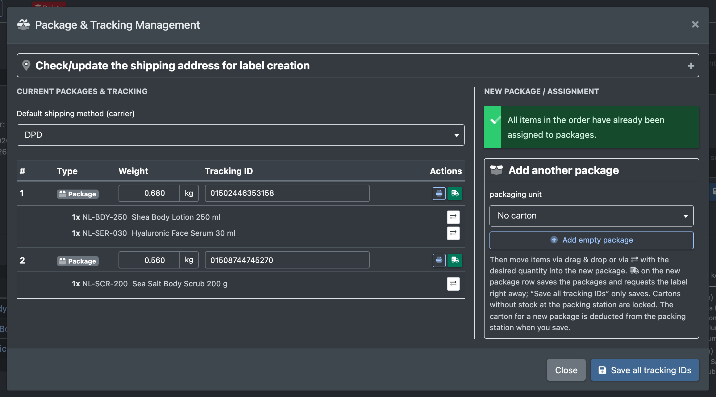716x397 pixels.
Task: Edit weight field of package 1
Action: click(149, 193)
